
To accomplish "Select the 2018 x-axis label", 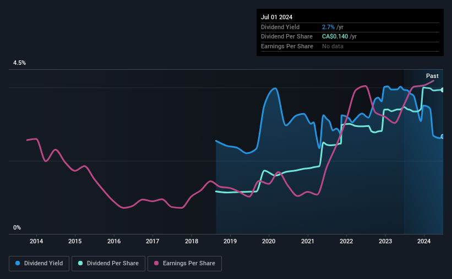I will tap(192, 241).
